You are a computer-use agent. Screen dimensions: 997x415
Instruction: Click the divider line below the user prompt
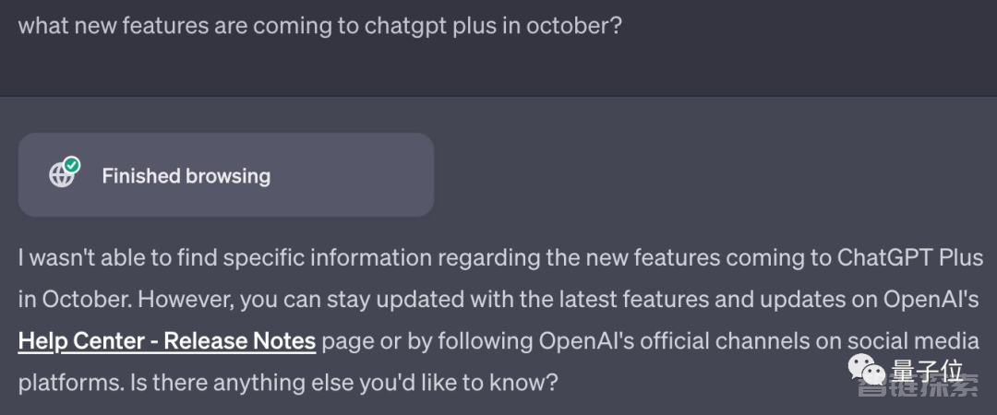click(x=498, y=97)
